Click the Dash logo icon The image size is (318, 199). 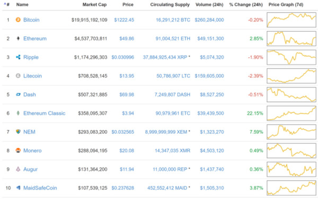coord(18,94)
